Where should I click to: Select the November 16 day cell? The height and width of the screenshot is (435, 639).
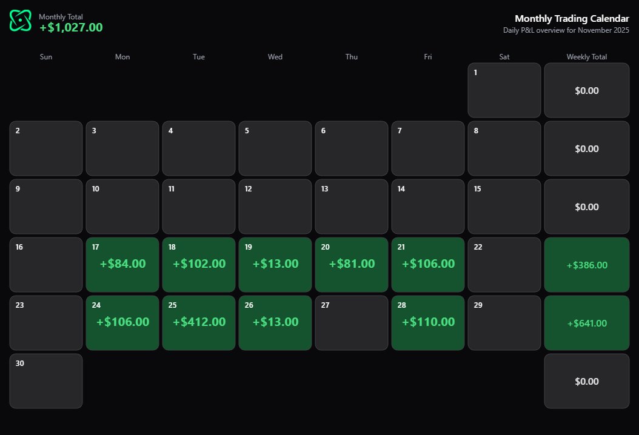46,265
